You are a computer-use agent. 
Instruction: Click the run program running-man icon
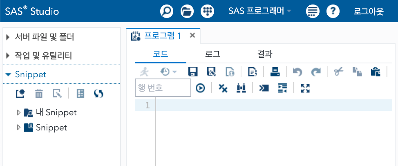tap(144, 72)
